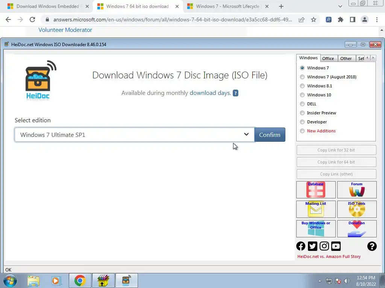385x288 pixels.
Task: Open the ISO Tools disc icon
Action: pyautogui.click(x=357, y=209)
